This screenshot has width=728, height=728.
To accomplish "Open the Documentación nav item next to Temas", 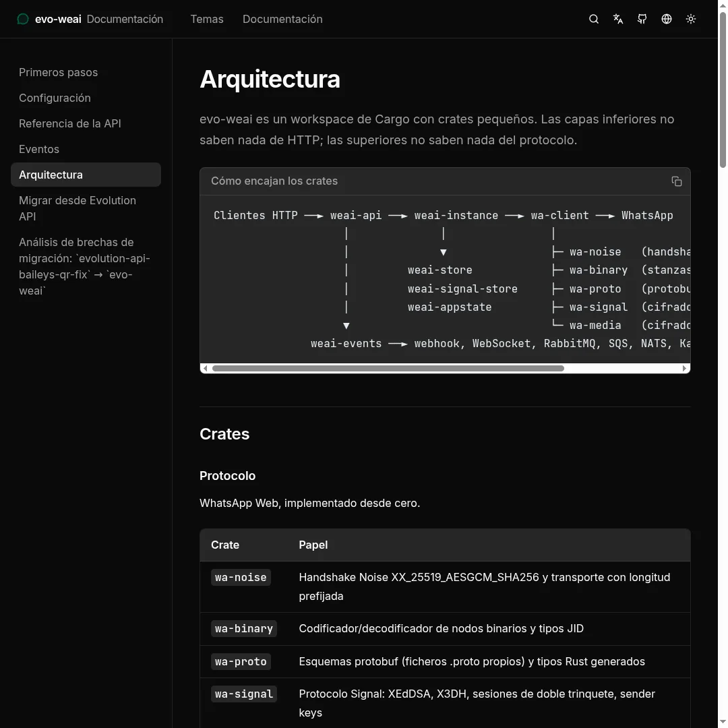I will click(282, 19).
